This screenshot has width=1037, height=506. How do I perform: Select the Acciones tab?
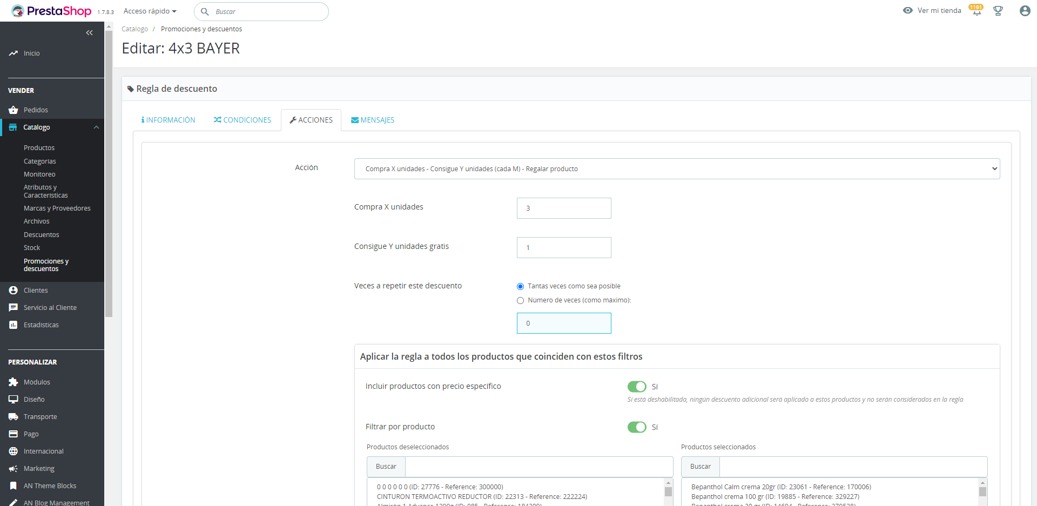pos(311,120)
